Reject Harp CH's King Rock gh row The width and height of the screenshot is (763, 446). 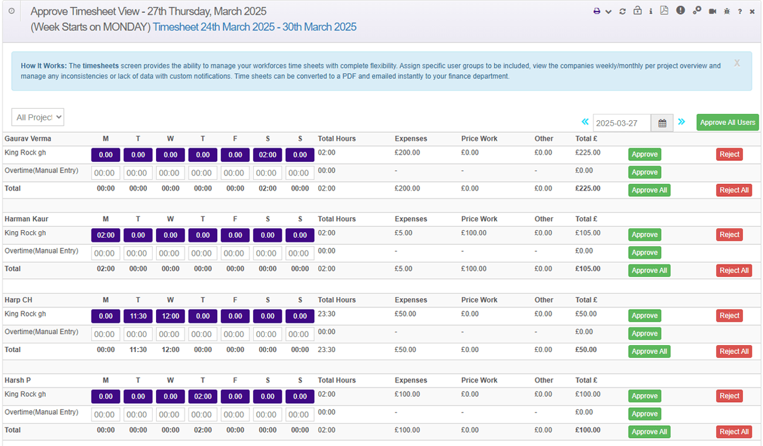pyautogui.click(x=729, y=315)
